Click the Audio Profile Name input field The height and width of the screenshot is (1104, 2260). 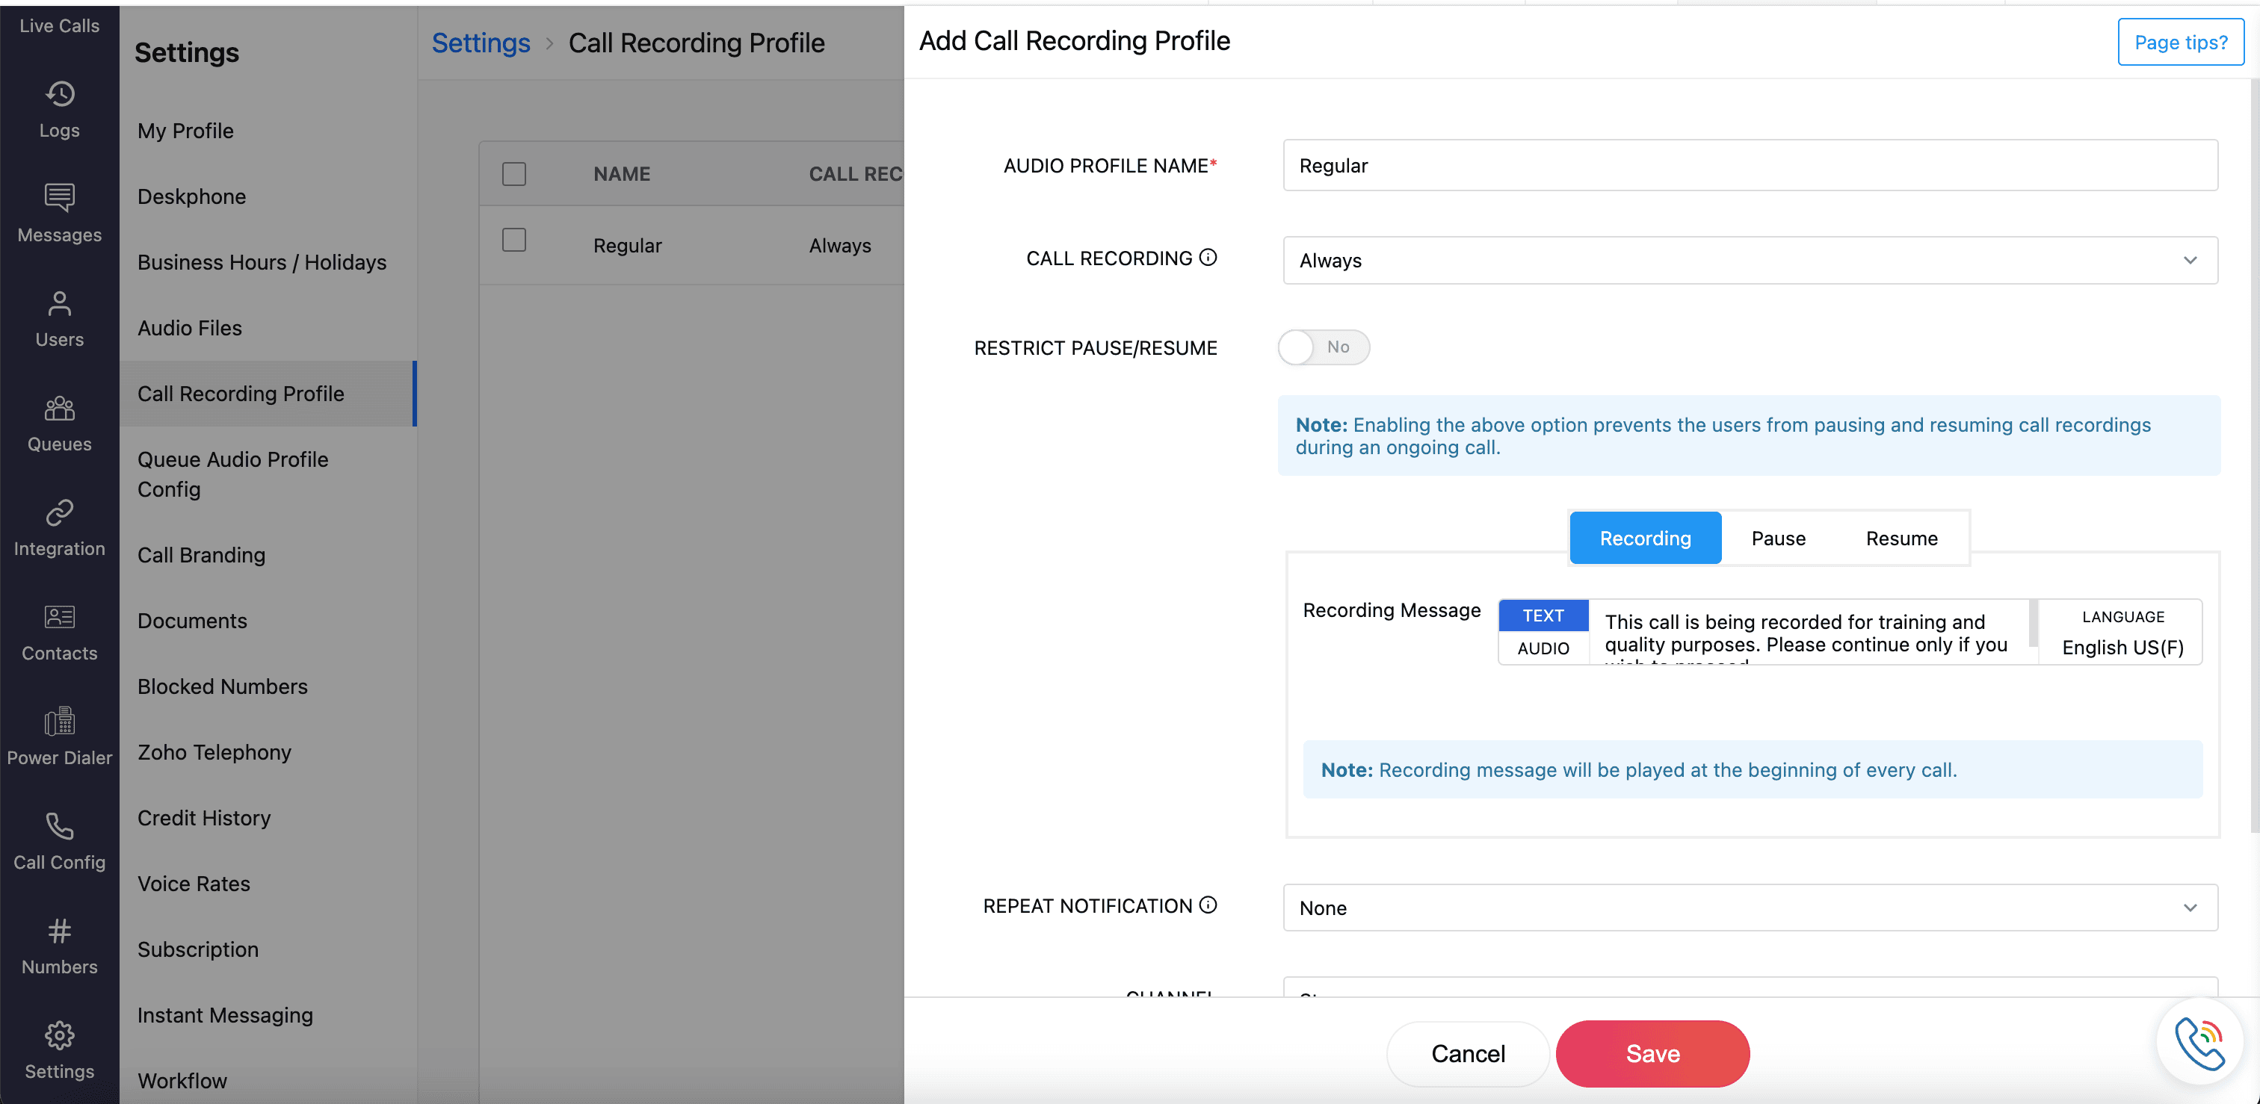point(1750,166)
